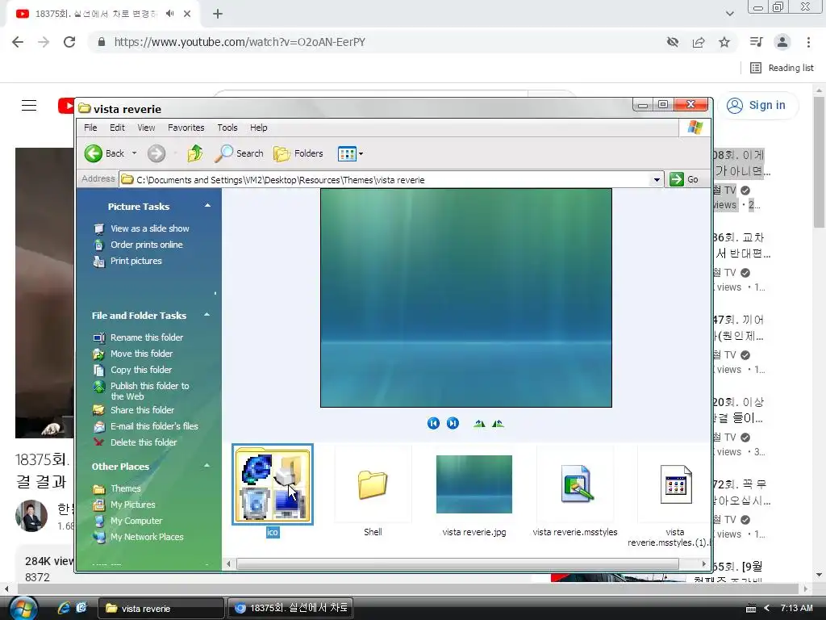Open the Back history dropdown arrow

[135, 153]
